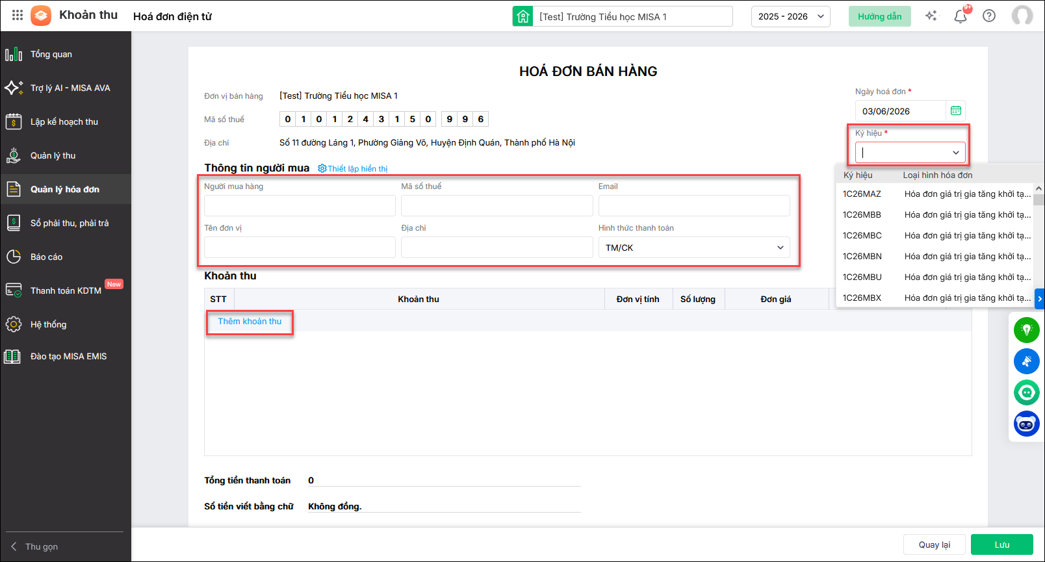Image resolution: width=1045 pixels, height=562 pixels.
Task: Click the Thanh toán KDTM card icon
Action: pyautogui.click(x=14, y=290)
